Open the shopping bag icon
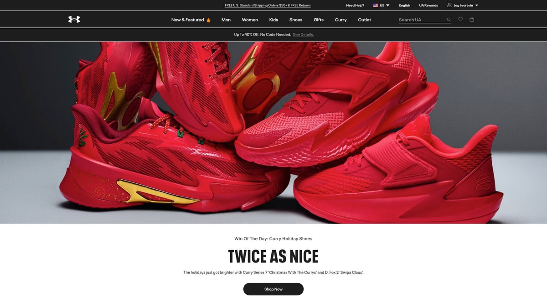Image resolution: width=547 pixels, height=307 pixels. (x=472, y=20)
